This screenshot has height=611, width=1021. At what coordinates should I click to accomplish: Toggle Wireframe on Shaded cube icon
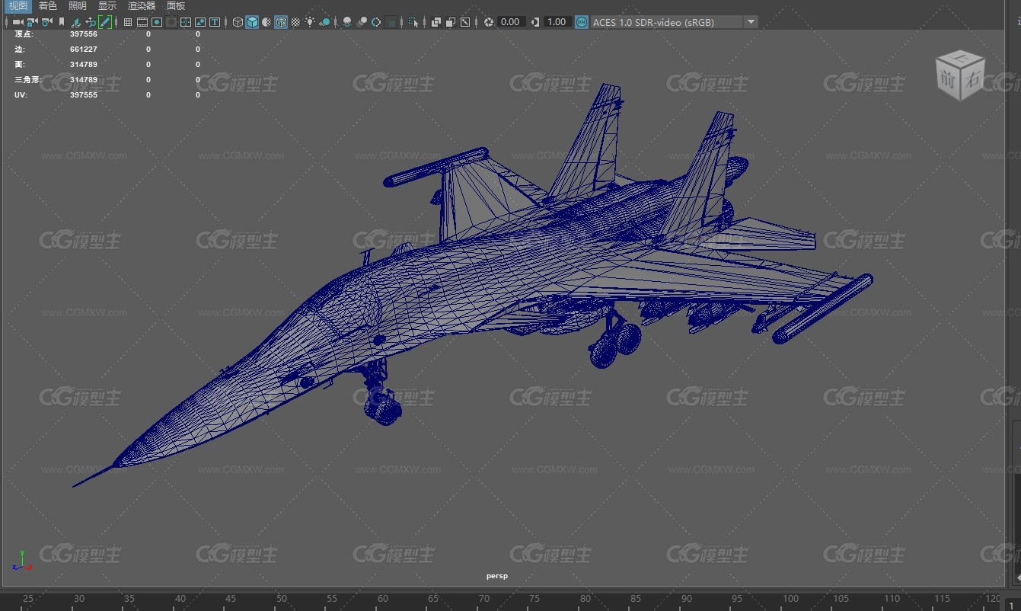point(281,22)
